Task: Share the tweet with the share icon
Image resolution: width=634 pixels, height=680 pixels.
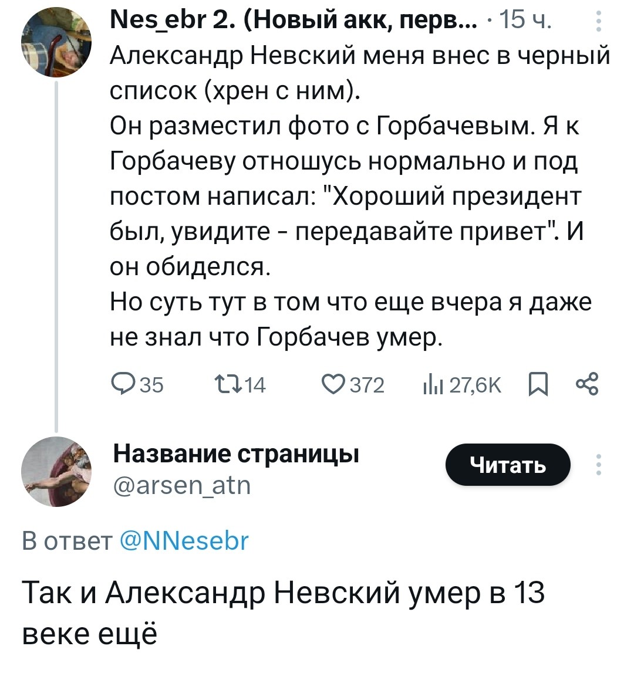Action: coord(587,384)
